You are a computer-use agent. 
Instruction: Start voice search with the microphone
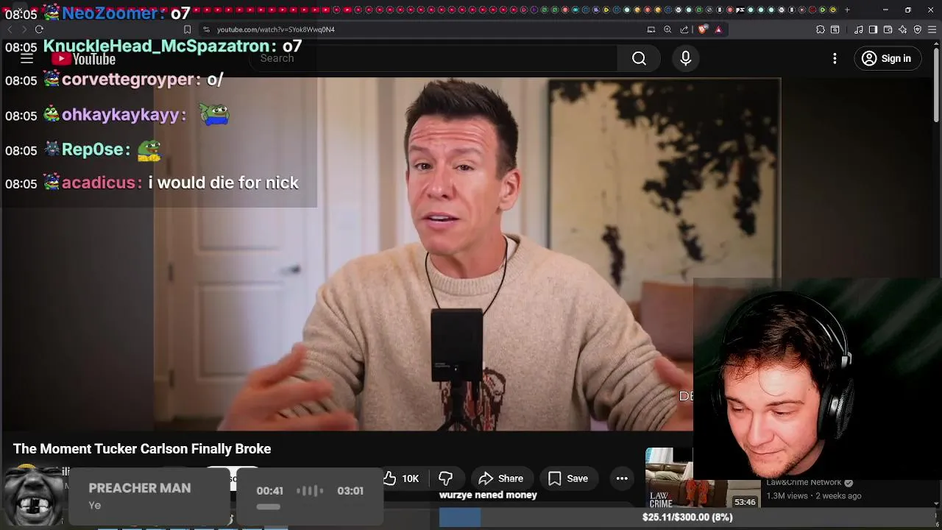(686, 59)
